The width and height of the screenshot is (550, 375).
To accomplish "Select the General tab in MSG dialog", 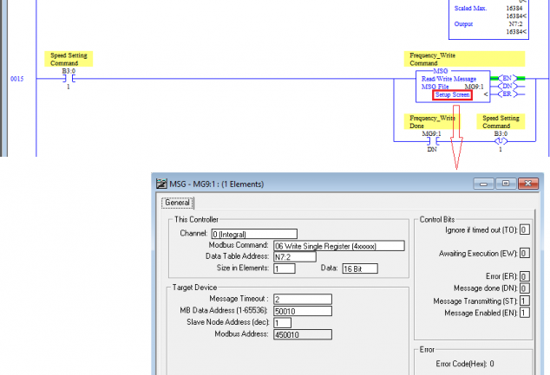I will click(178, 203).
